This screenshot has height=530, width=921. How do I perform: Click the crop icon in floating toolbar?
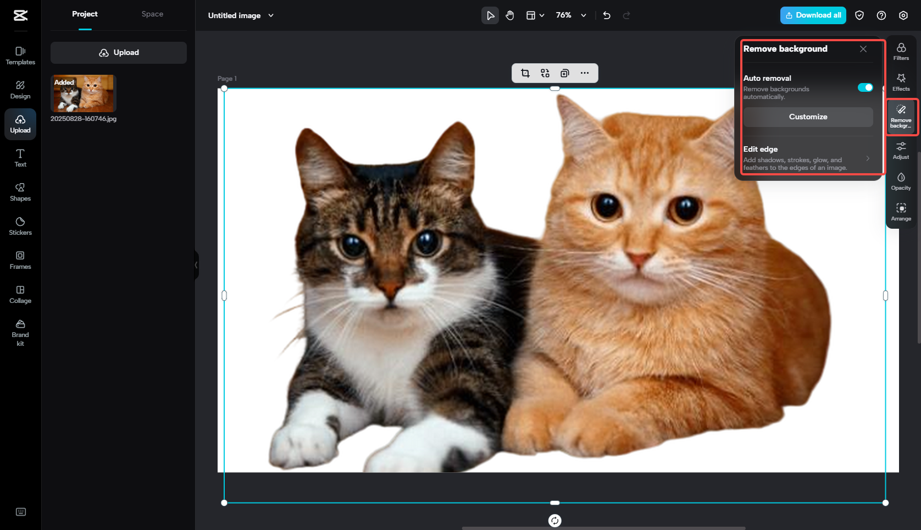525,73
